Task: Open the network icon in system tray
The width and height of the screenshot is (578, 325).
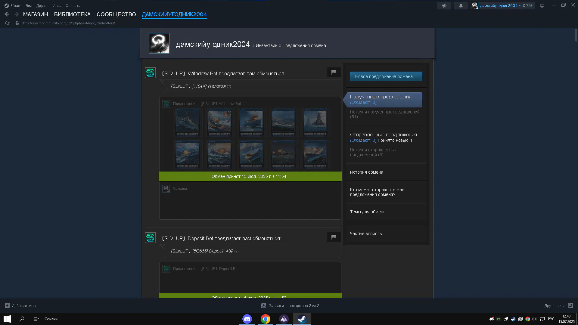Action: click(x=542, y=319)
